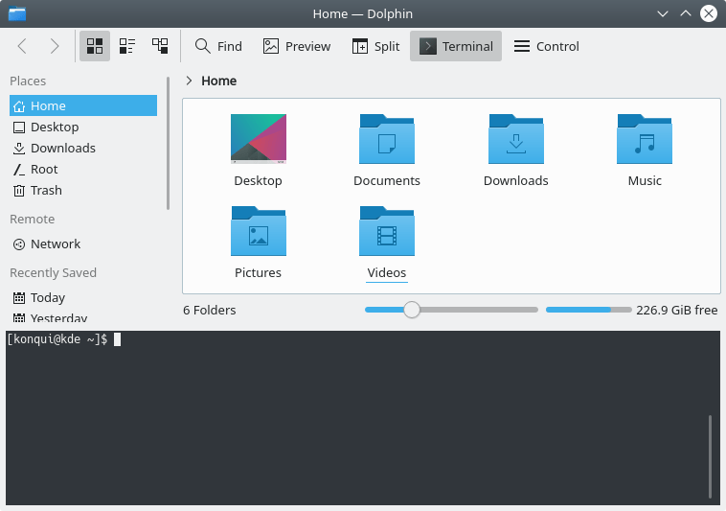The height and width of the screenshot is (511, 726).
Task: Click the Pictures folder name label
Action: pos(258,273)
